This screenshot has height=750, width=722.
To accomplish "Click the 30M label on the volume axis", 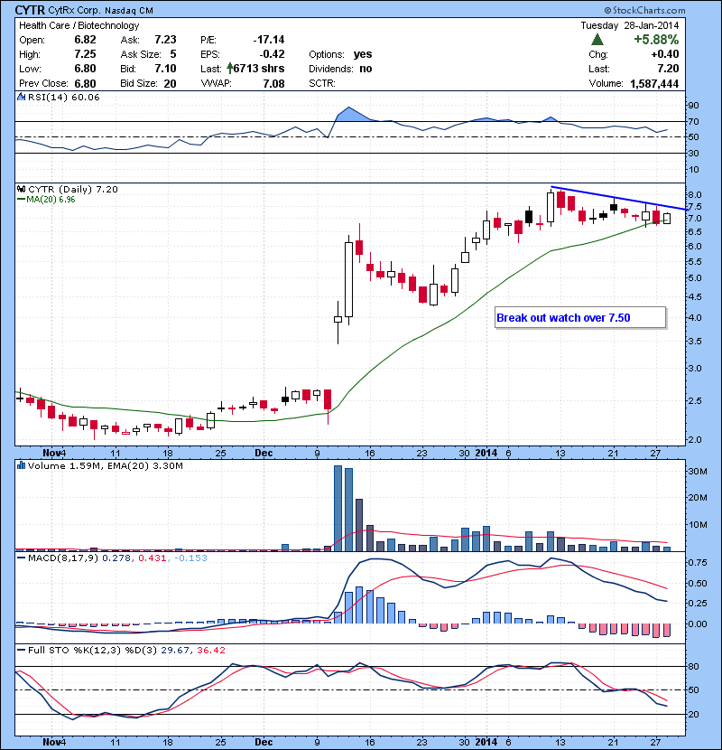I will pyautogui.click(x=697, y=471).
